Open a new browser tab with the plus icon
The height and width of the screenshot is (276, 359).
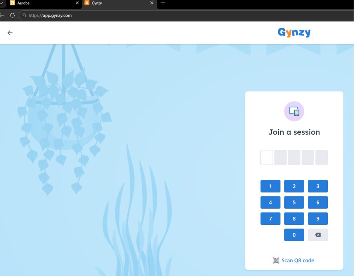point(163,3)
